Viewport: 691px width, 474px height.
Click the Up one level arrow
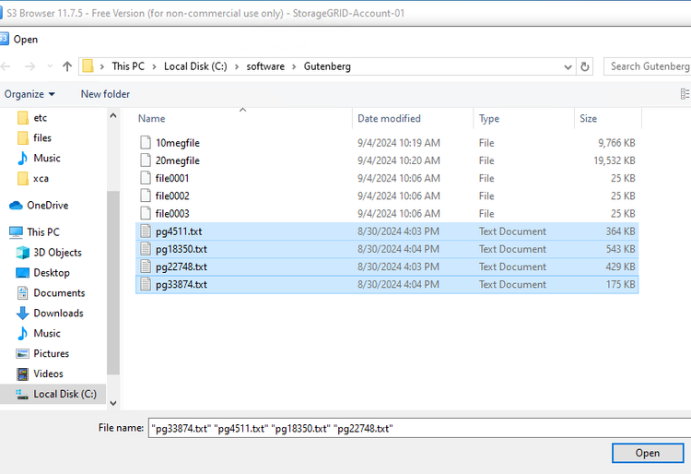pyautogui.click(x=67, y=66)
